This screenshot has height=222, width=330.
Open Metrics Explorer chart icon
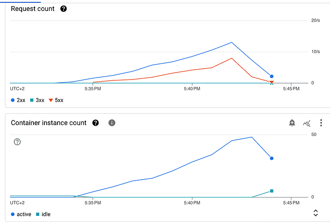(x=306, y=123)
